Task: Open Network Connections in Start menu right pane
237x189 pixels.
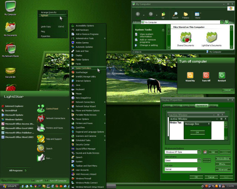Action: [51, 118]
